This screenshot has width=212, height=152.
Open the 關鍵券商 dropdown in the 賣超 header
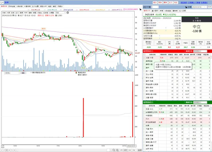pos(200,102)
